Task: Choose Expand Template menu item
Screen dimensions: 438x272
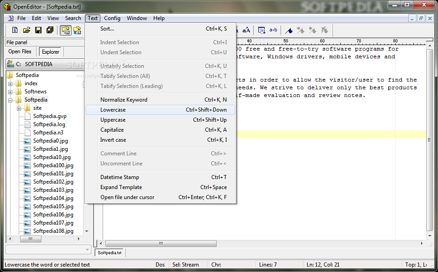Action: click(160, 187)
